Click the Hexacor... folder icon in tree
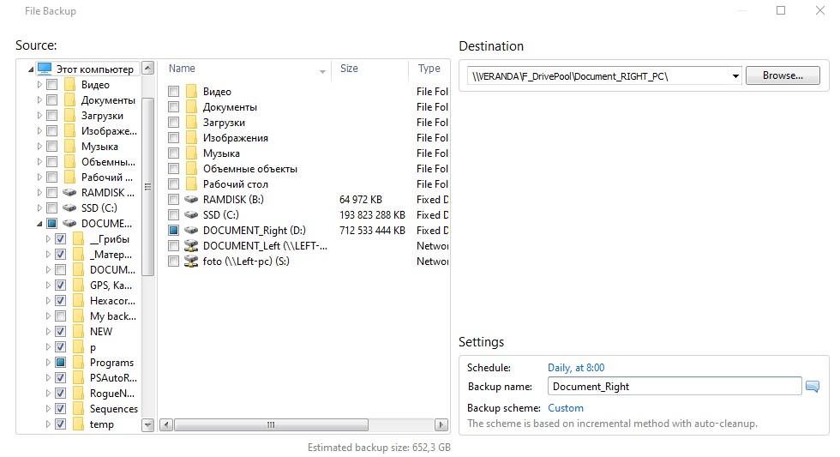The image size is (840, 457). 78,301
